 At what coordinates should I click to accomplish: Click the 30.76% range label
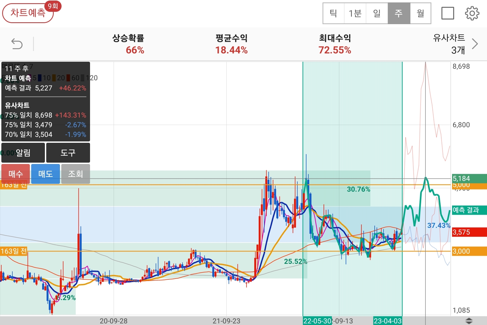point(359,189)
